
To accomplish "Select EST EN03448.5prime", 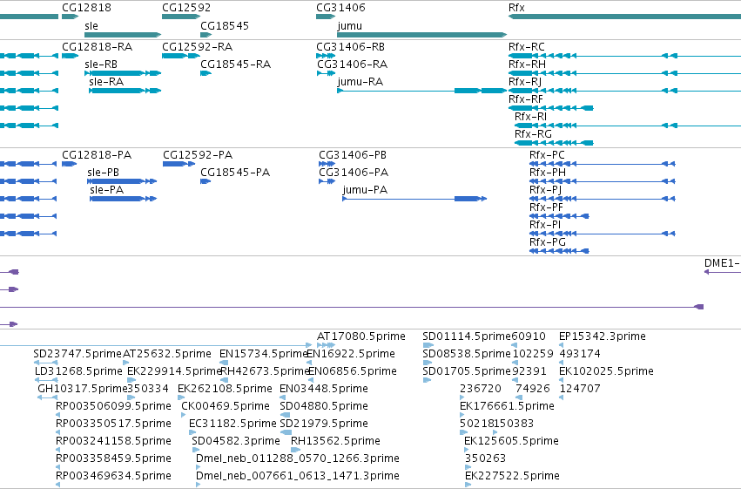I will pos(324,389).
